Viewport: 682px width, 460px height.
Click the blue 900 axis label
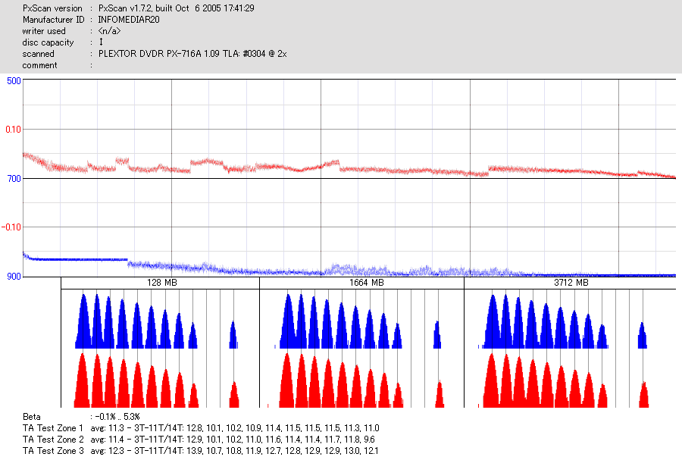pyautogui.click(x=14, y=277)
